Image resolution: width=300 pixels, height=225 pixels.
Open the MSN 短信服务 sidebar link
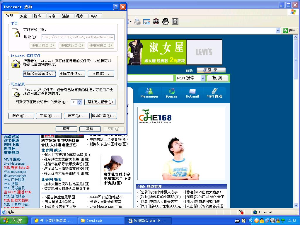coord(14,196)
